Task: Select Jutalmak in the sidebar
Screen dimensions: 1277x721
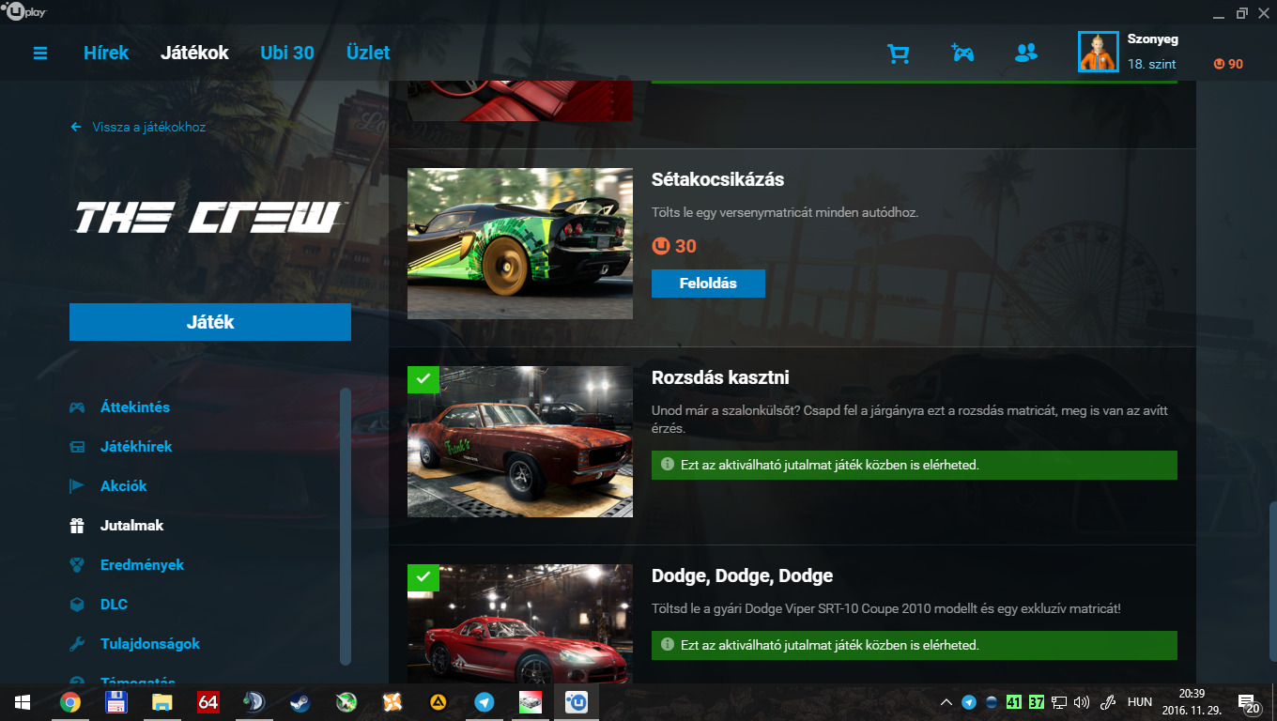Action: [132, 526]
